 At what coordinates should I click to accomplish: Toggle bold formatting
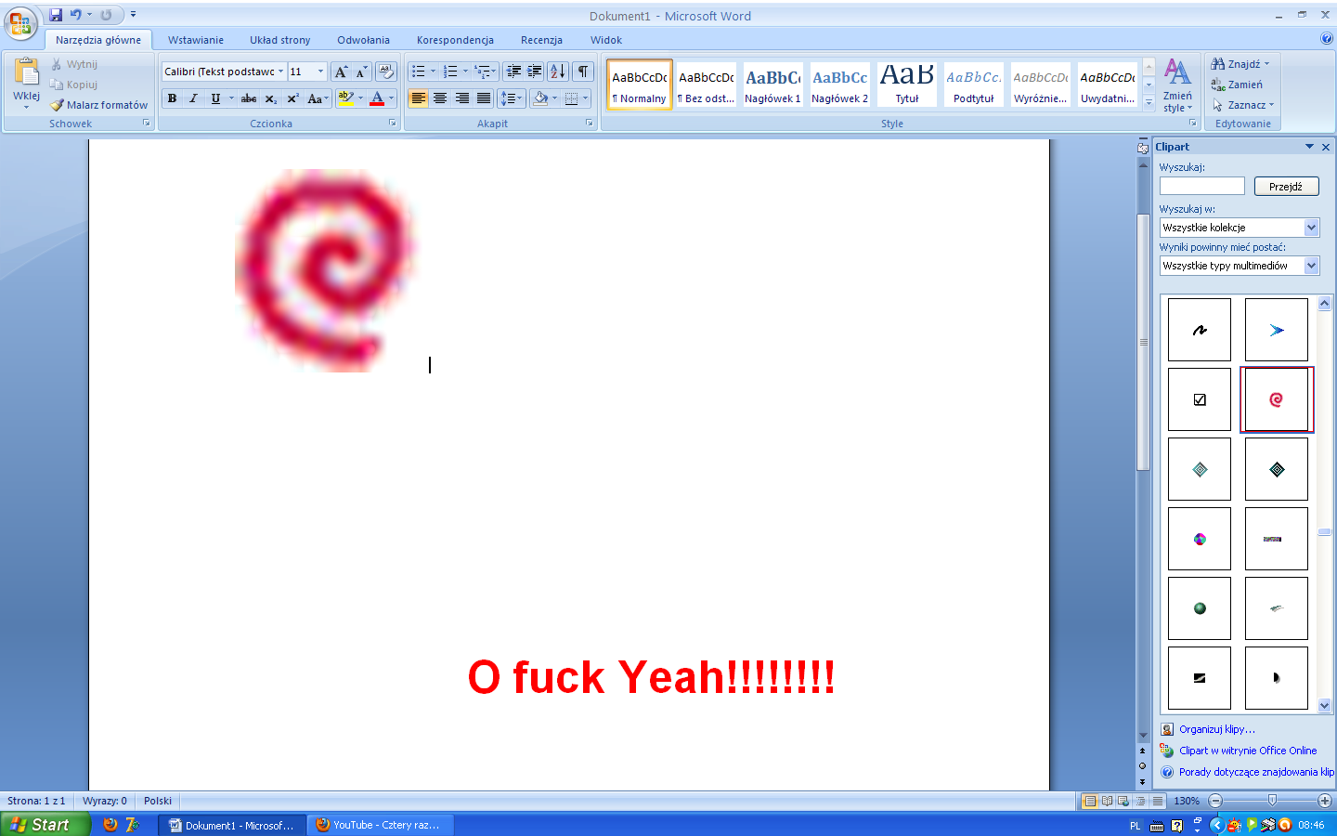click(x=172, y=98)
